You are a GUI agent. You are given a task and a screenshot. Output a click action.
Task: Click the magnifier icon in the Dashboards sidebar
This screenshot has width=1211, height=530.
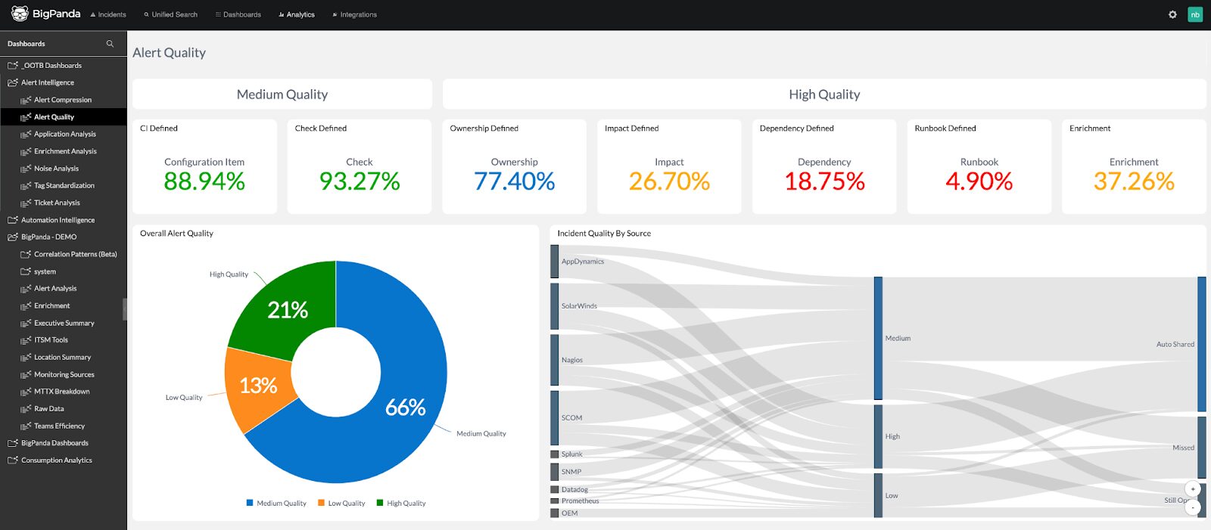pos(110,44)
